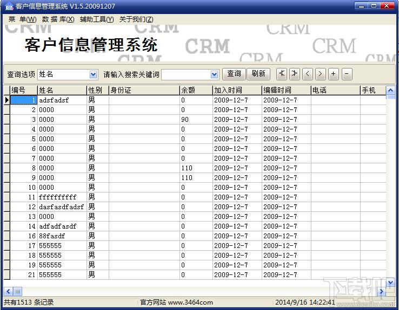This screenshot has width=399, height=310.
Task: Click vertical scrollbar up arrow
Action: point(390,91)
